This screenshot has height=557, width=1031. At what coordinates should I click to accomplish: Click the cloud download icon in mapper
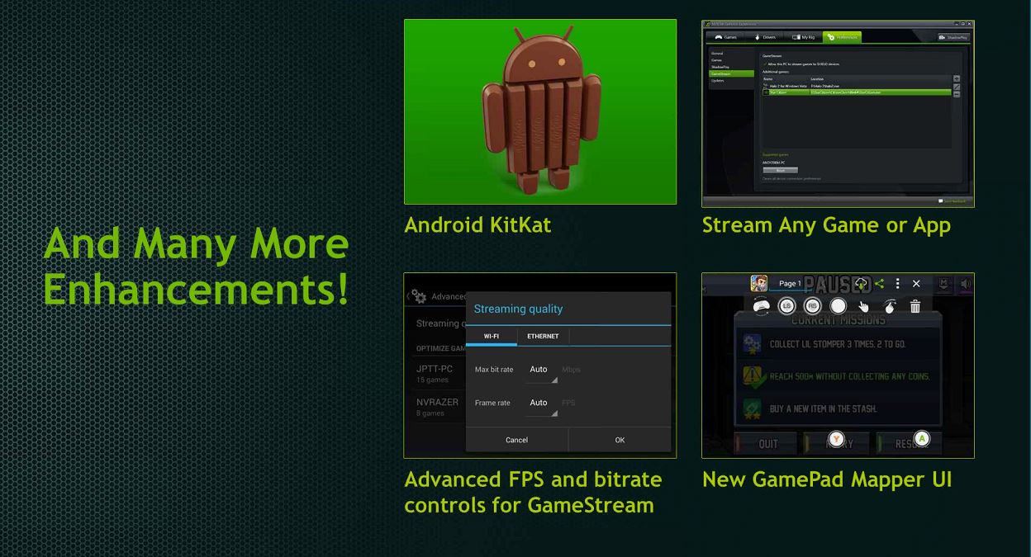tap(861, 283)
